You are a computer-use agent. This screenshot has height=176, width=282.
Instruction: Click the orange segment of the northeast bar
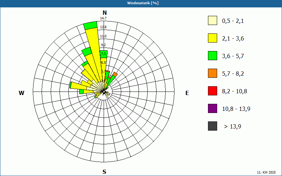point(115,74)
